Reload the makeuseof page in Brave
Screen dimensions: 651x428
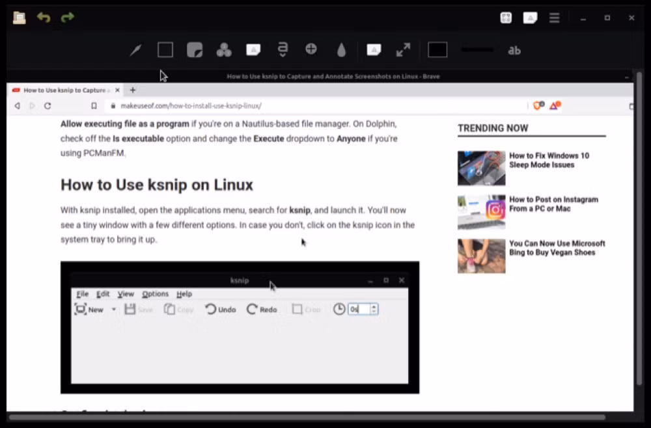pos(48,106)
